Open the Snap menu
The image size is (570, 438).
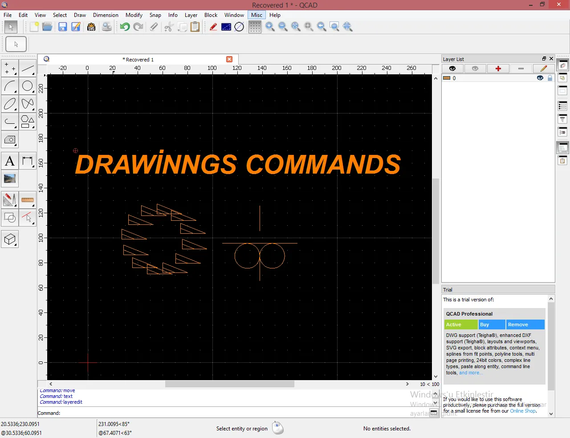(155, 15)
